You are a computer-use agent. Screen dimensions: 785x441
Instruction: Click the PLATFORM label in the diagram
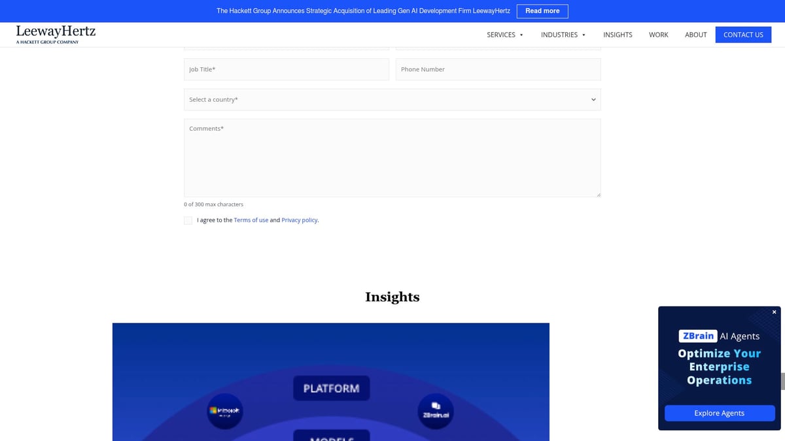pos(332,388)
